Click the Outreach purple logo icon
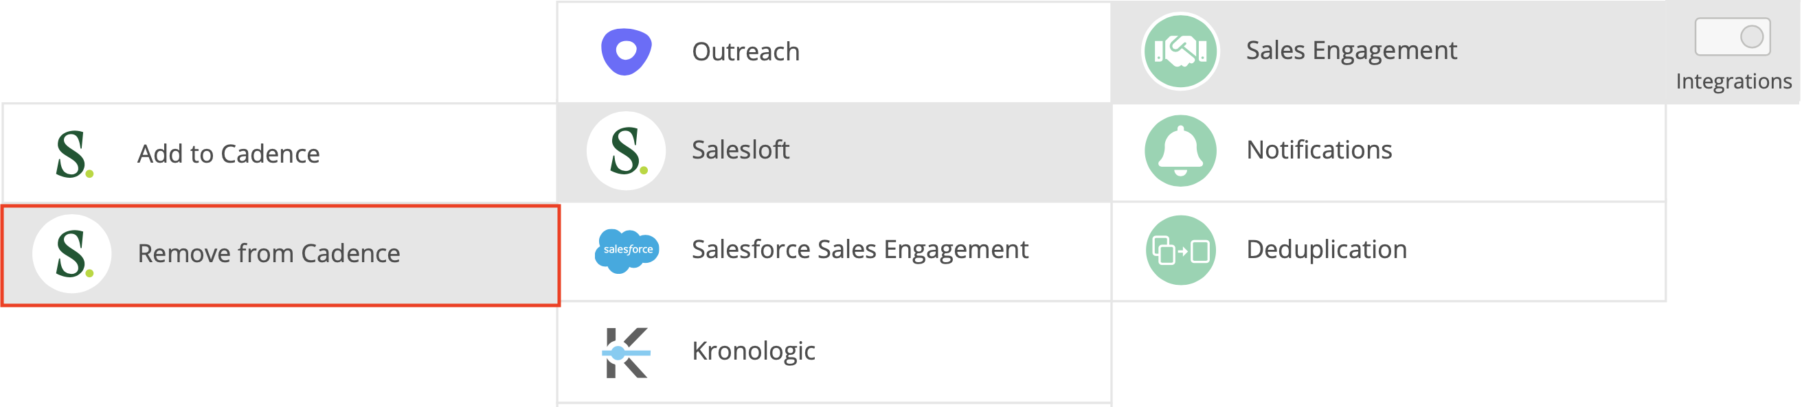Image resolution: width=1802 pixels, height=407 pixels. click(626, 51)
